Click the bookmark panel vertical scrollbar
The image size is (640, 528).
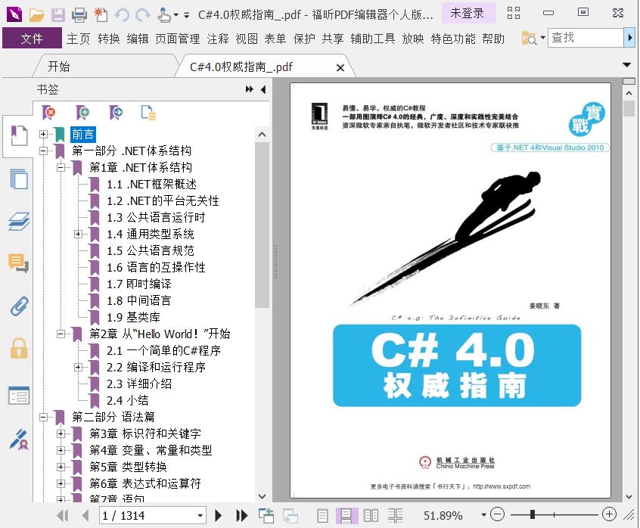coord(262,225)
